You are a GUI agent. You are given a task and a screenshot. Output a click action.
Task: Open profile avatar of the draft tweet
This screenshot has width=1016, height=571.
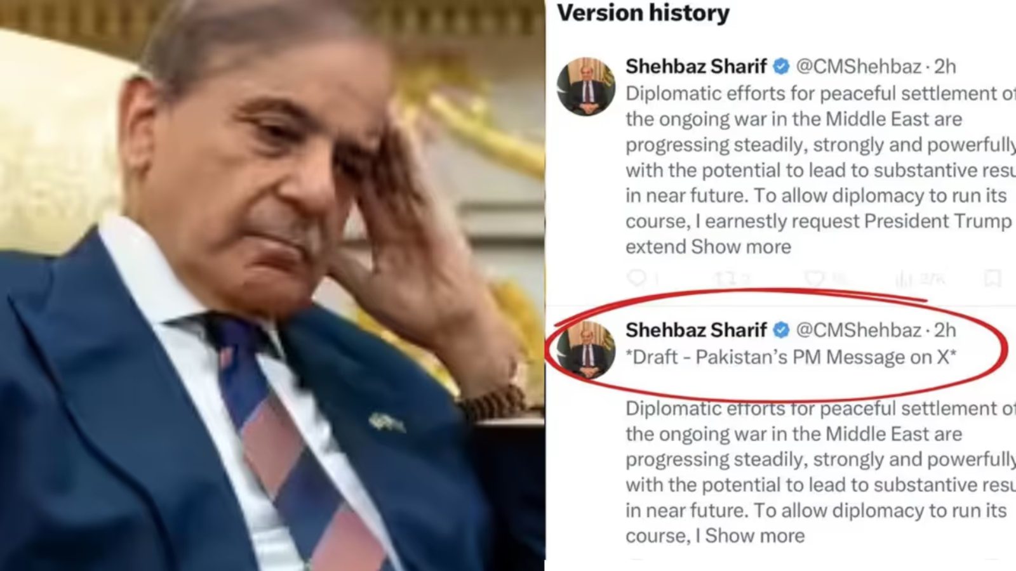(x=586, y=350)
